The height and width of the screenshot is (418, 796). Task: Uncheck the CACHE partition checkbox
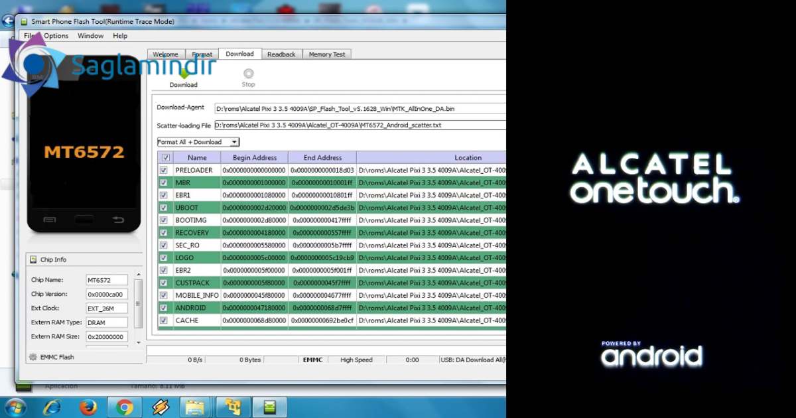163,320
